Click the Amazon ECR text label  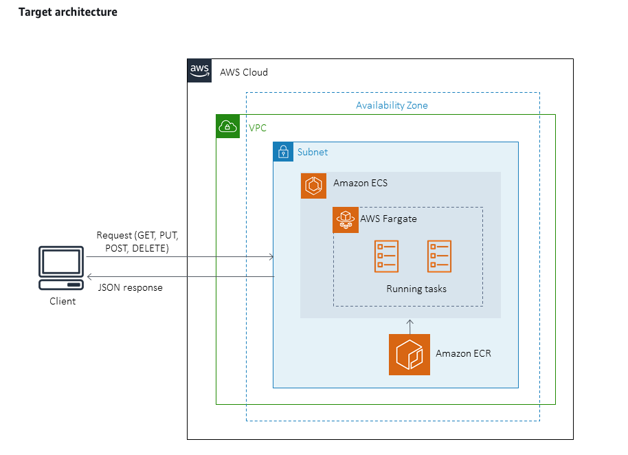click(x=463, y=353)
